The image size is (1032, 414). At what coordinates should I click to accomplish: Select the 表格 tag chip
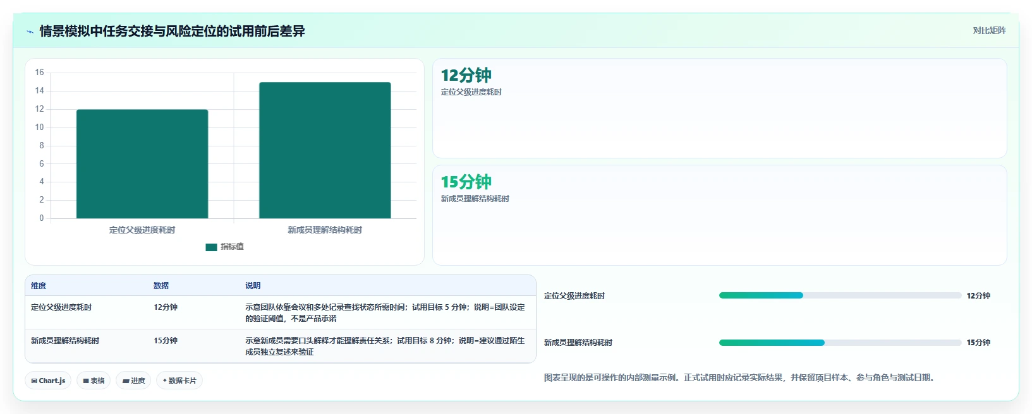coord(94,381)
